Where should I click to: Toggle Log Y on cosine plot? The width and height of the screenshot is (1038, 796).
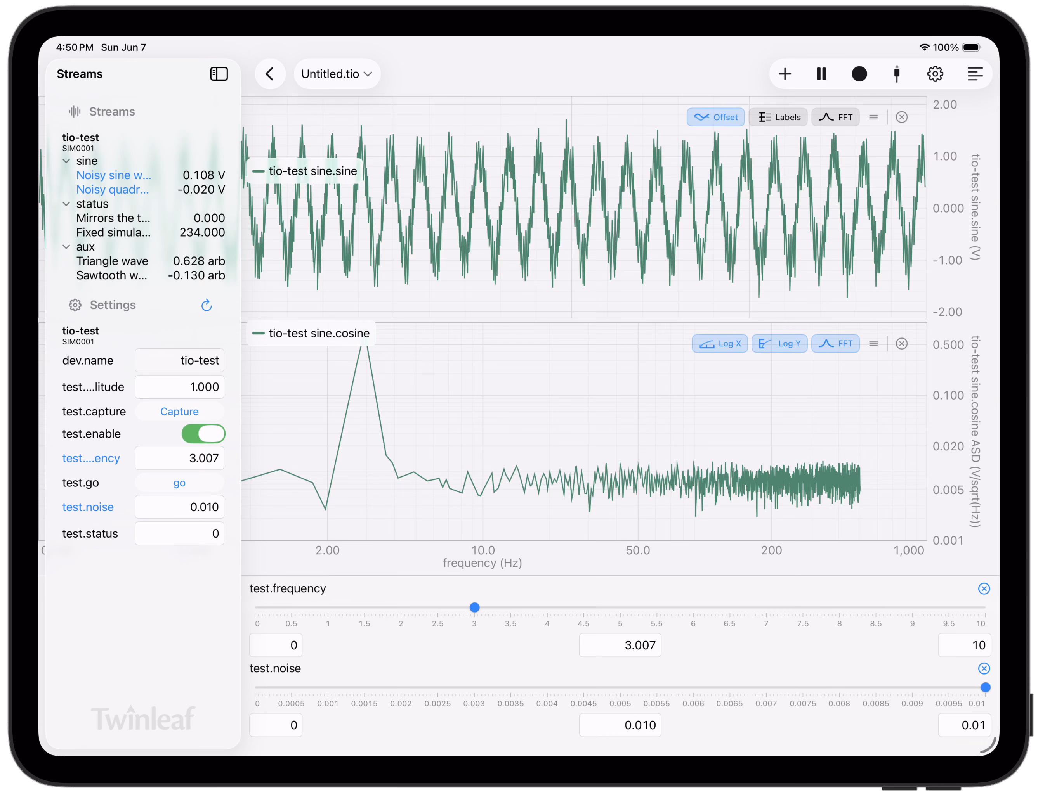[779, 344]
